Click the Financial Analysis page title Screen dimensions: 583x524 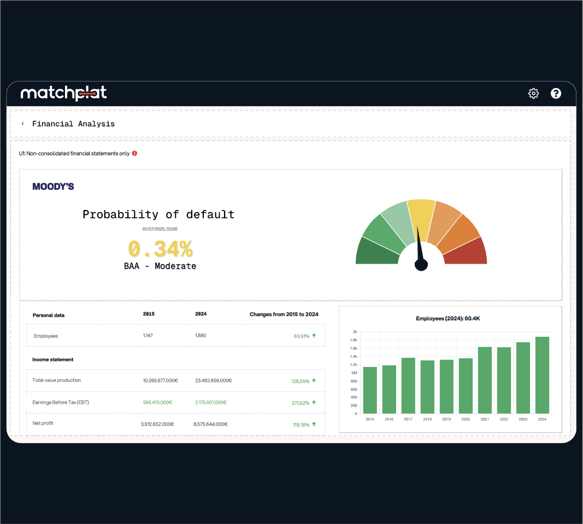coord(73,124)
